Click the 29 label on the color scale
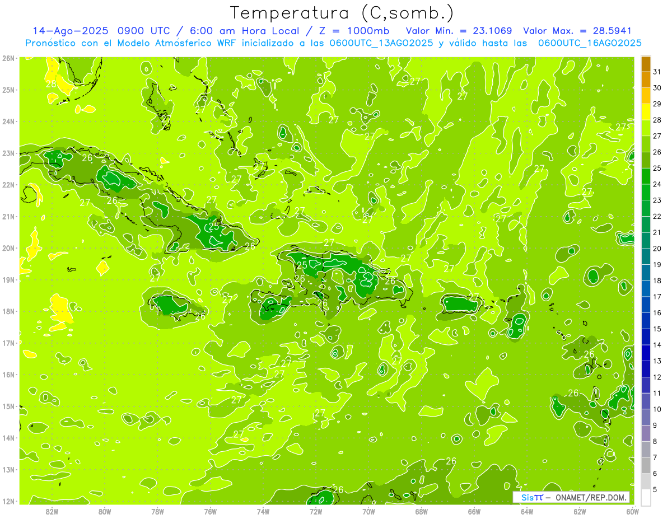672x519 pixels. click(657, 104)
